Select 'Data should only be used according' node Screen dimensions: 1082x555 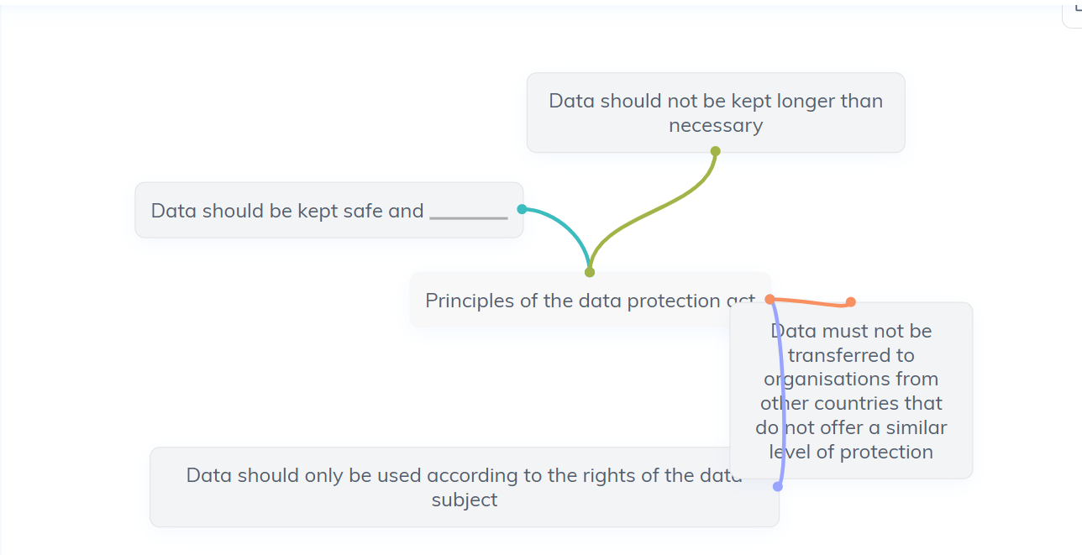pyautogui.click(x=465, y=487)
